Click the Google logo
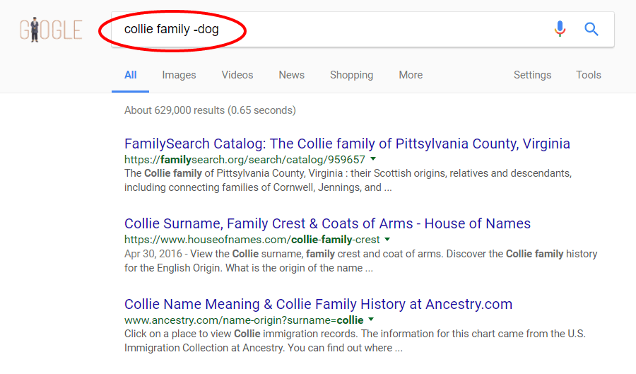 tap(51, 30)
